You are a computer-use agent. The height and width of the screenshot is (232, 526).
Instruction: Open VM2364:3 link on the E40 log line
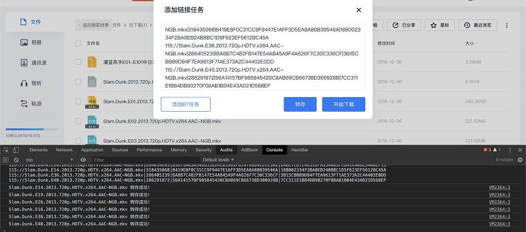click(499, 224)
